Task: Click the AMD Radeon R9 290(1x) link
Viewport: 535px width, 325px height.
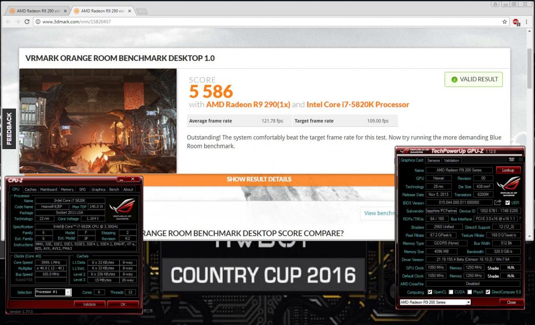Action: [248, 105]
